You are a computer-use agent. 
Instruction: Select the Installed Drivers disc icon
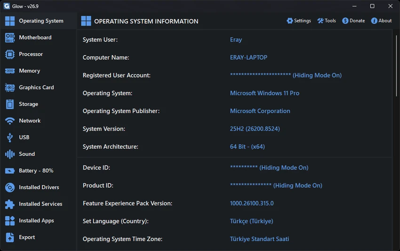(10, 187)
